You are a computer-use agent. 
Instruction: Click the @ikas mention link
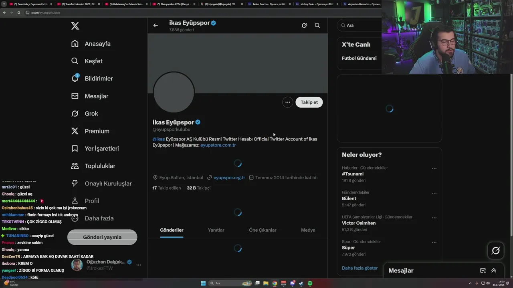[159, 139]
